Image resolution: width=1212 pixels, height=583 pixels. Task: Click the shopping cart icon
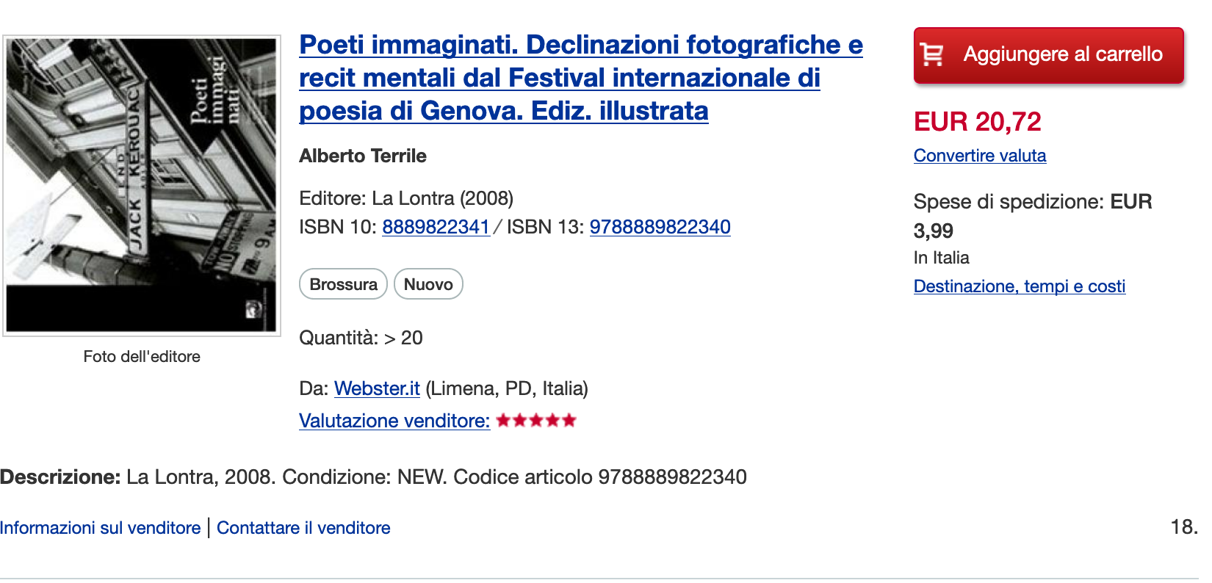click(x=932, y=54)
